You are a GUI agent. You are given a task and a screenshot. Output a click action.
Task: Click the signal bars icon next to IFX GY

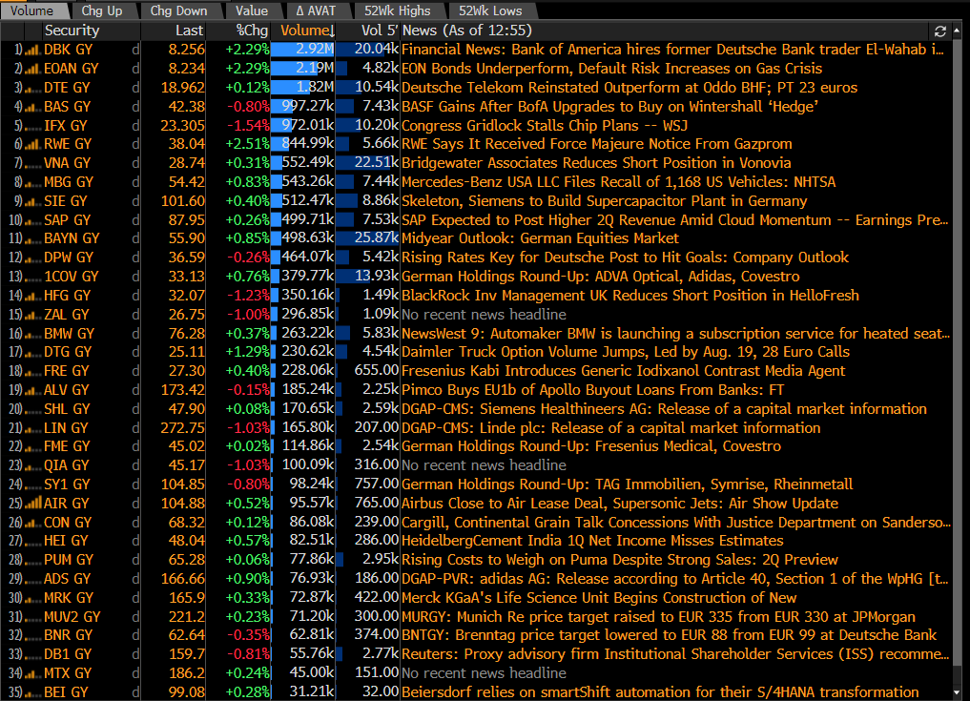coord(32,126)
